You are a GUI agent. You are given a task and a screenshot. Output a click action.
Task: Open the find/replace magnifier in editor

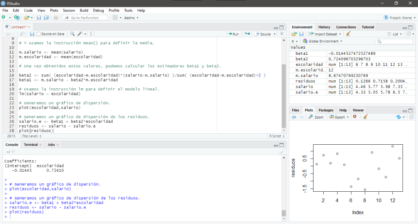(72, 34)
